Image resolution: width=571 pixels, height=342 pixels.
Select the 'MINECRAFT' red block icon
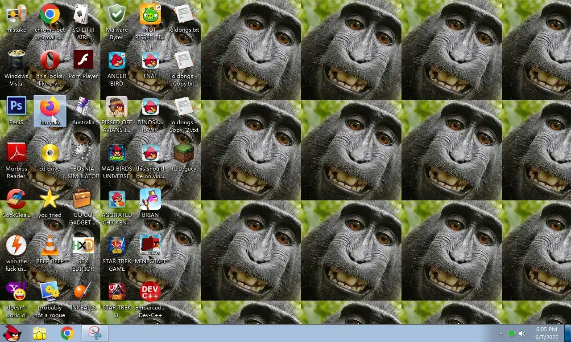click(150, 250)
